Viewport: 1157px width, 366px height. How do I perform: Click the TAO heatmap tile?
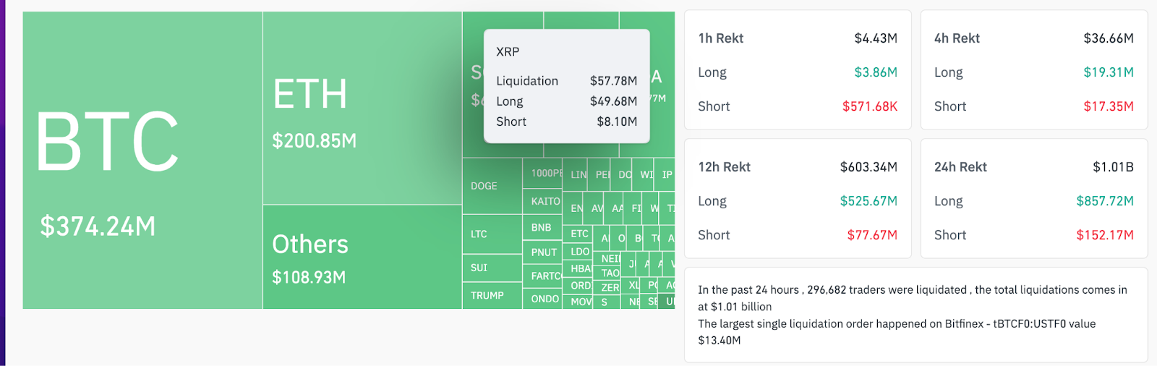click(610, 273)
